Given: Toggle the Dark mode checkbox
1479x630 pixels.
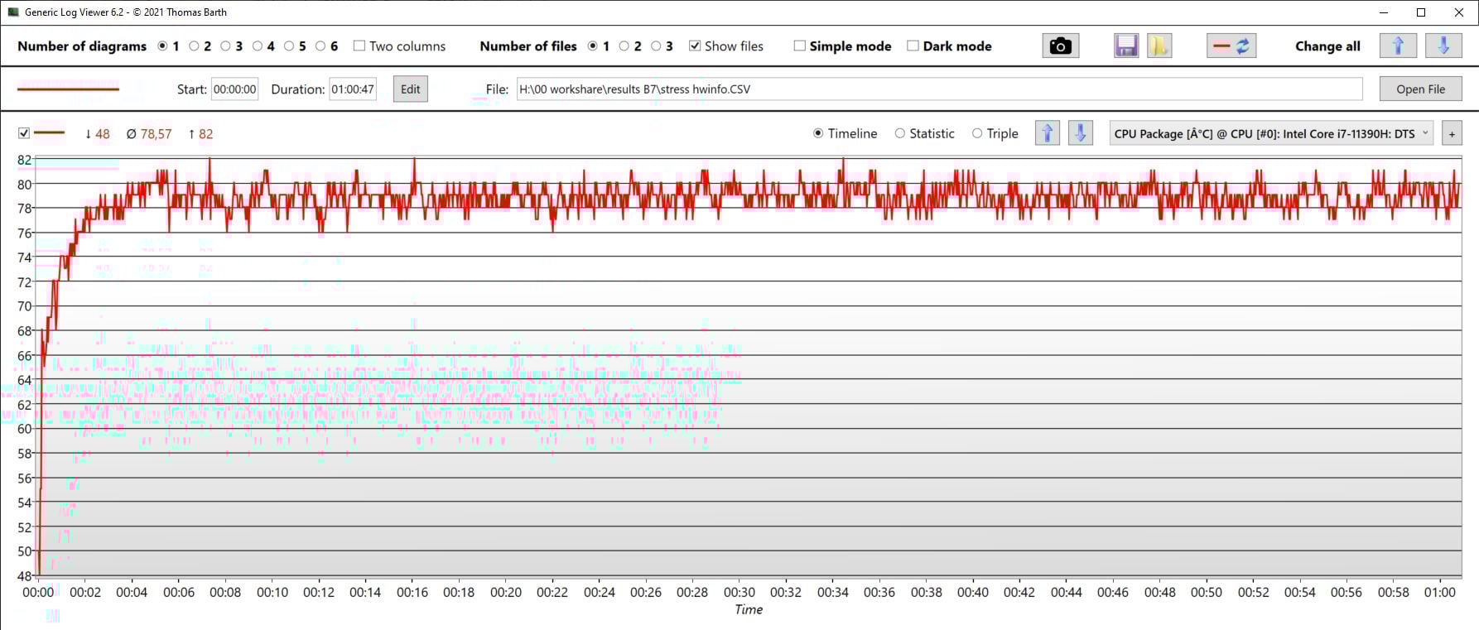Looking at the screenshot, I should (913, 46).
